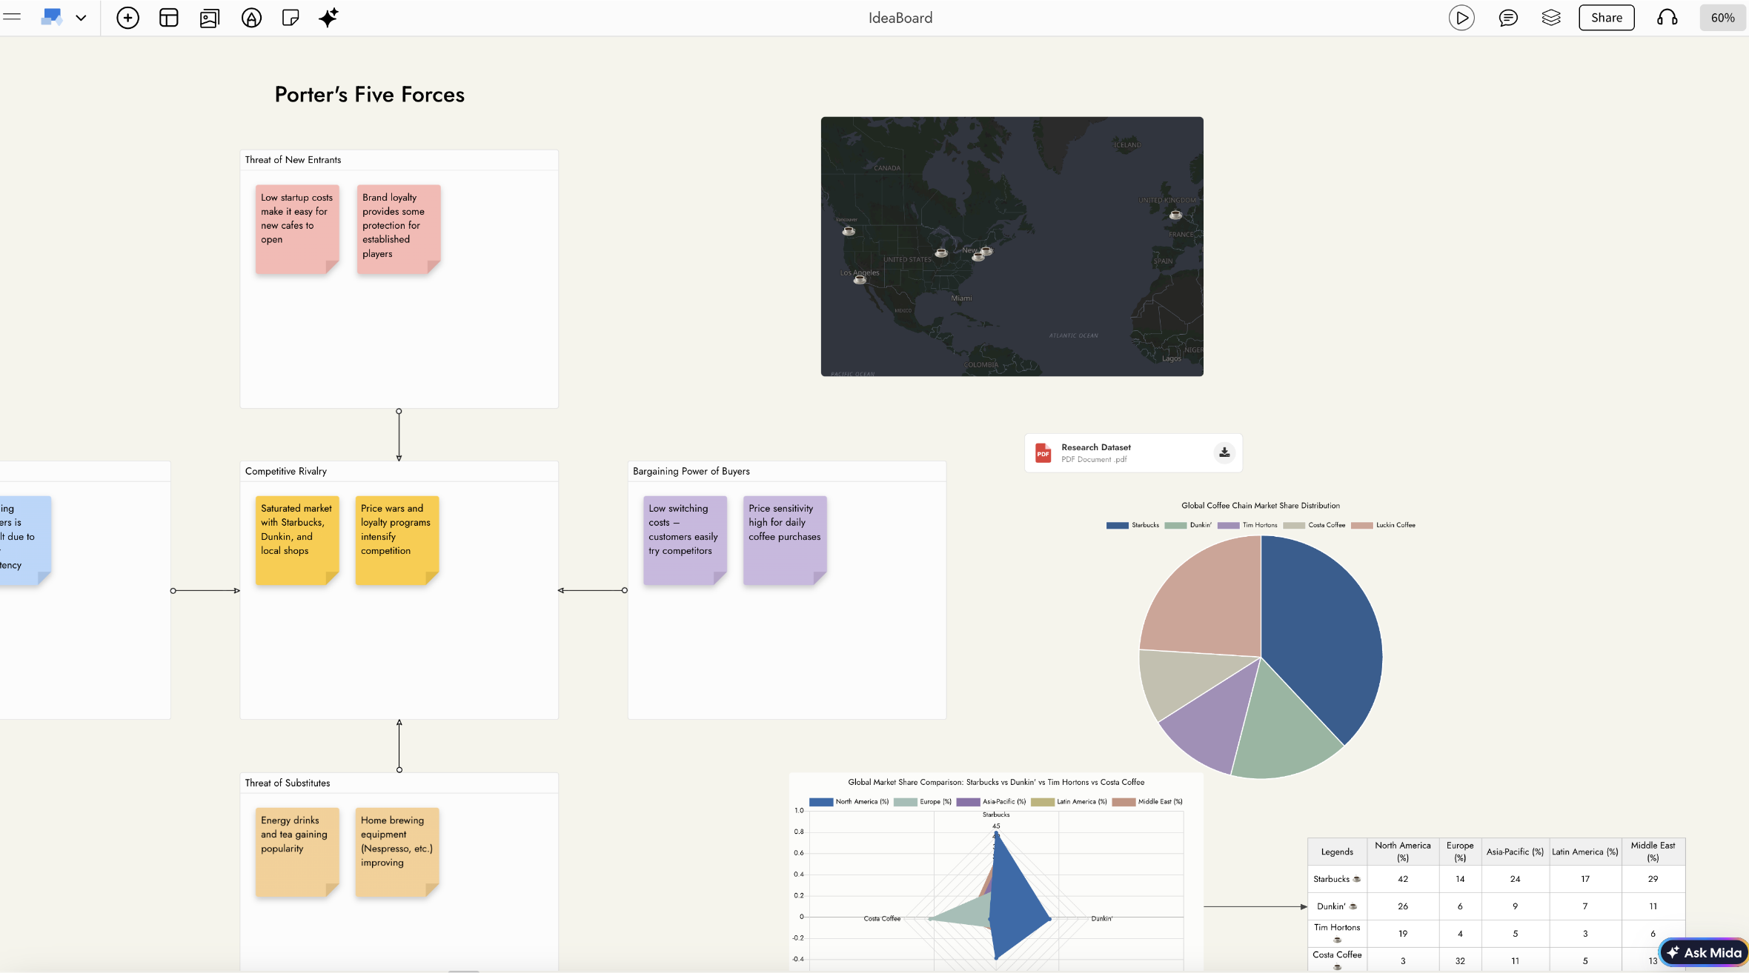Click the Starbucks row label in table

tap(1337, 879)
